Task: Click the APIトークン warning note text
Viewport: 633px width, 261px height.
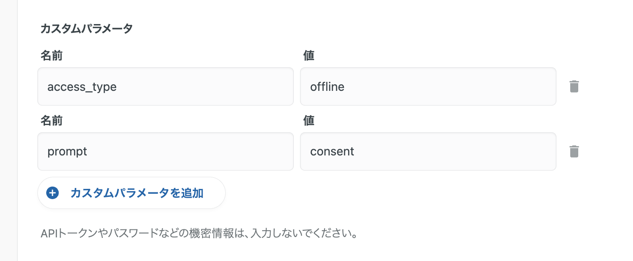Action: [x=199, y=233]
